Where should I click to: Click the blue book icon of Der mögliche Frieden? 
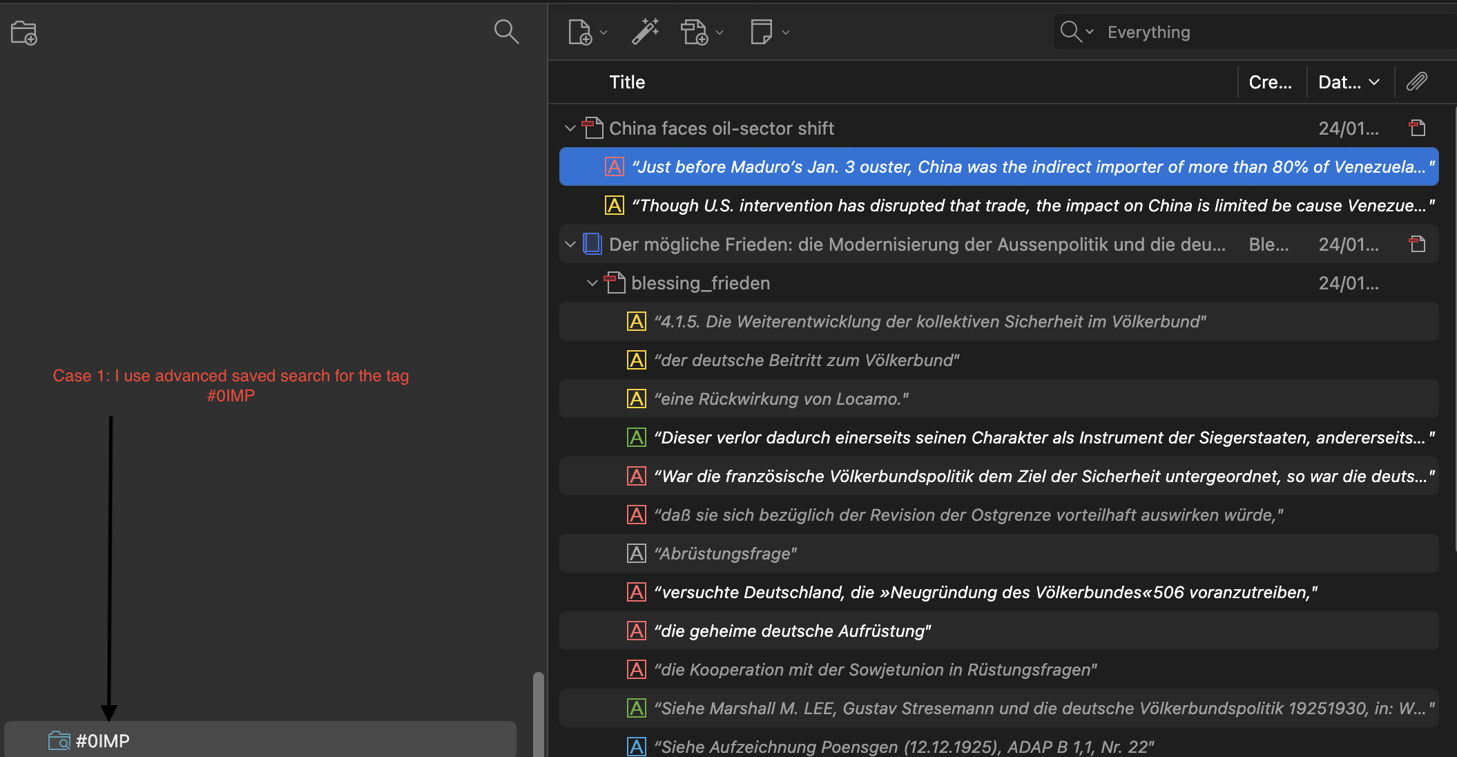(592, 244)
